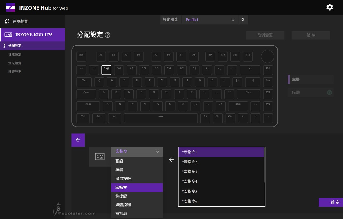Choose 無指派 from the dropdown list
The width and height of the screenshot is (343, 219).
point(137,214)
